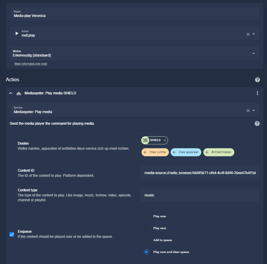Click the SHIELD cast device icon
This screenshot has height=264, width=267.
pyautogui.click(x=145, y=140)
